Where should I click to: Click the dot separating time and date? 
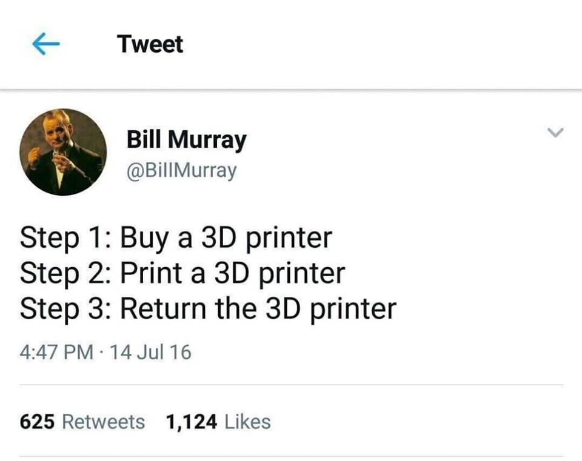(x=102, y=353)
